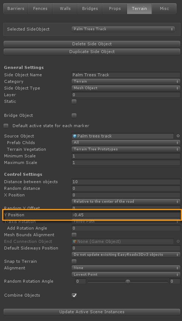Click Update Active Scene Instances button
182x321 pixels.
(92, 312)
